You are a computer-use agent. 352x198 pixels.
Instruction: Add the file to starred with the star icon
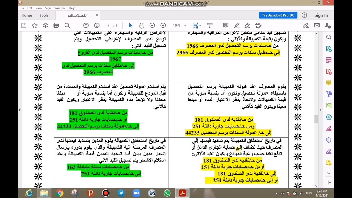point(35,26)
